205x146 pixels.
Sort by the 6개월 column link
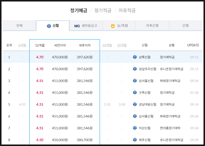22,45
